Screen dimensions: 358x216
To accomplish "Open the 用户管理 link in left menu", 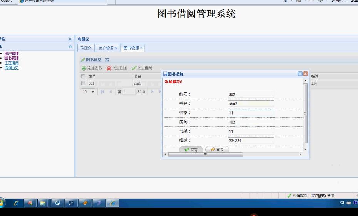I will pos(12,53).
